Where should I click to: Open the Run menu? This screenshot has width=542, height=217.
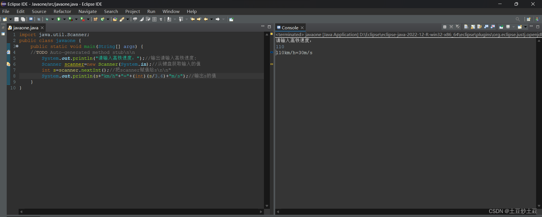click(151, 11)
